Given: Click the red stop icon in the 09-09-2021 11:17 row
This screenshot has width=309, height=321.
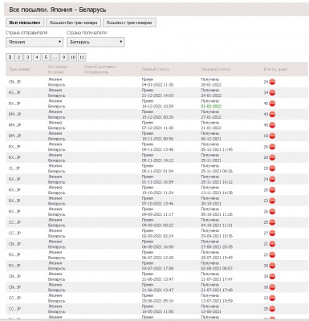Looking at the screenshot, I should (x=272, y=212).
